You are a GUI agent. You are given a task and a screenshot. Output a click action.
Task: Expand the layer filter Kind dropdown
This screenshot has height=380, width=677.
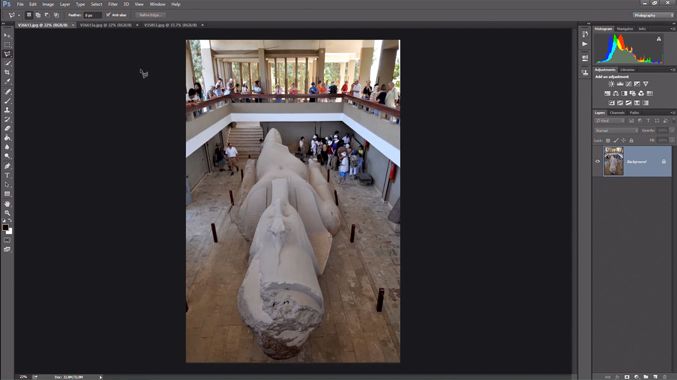pos(610,120)
